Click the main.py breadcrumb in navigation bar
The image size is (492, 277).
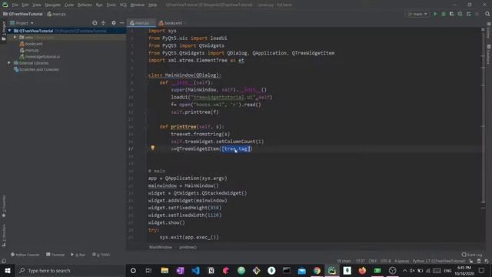click(56, 14)
